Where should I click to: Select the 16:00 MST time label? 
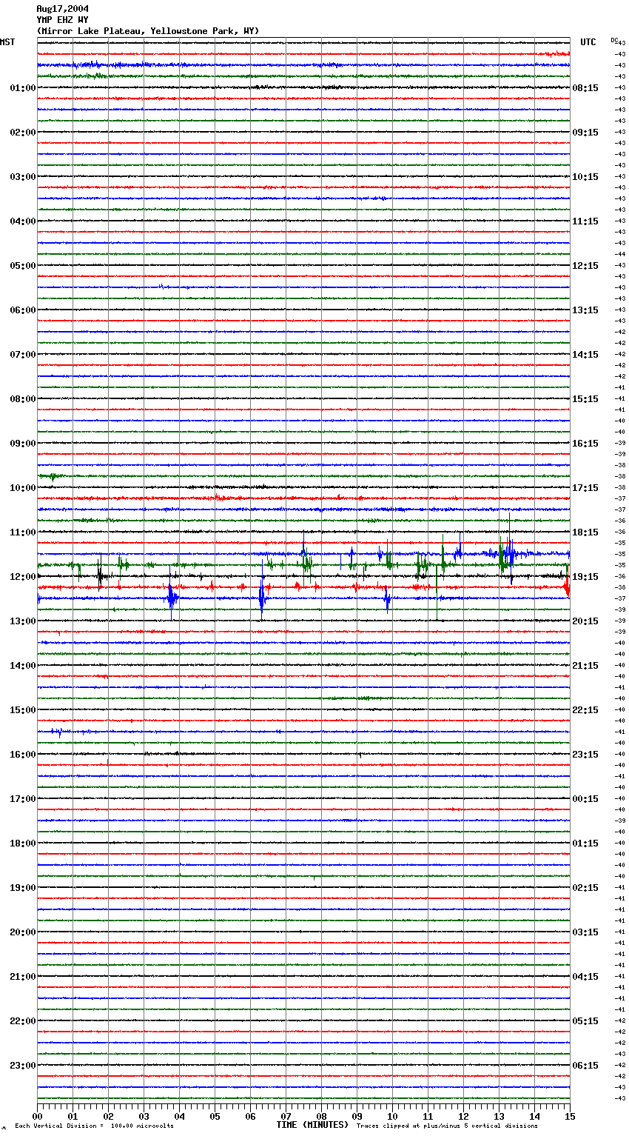click(23, 755)
